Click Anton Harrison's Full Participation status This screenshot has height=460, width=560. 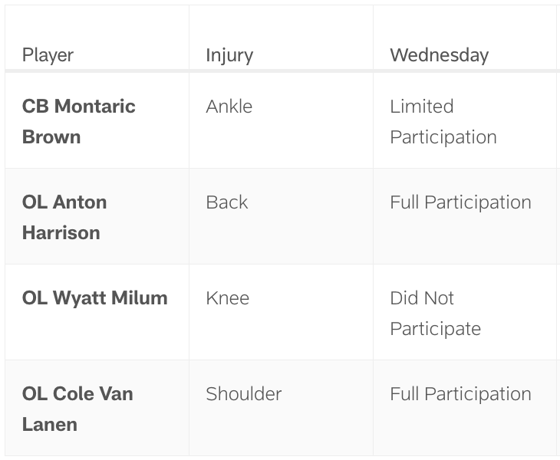(x=460, y=202)
